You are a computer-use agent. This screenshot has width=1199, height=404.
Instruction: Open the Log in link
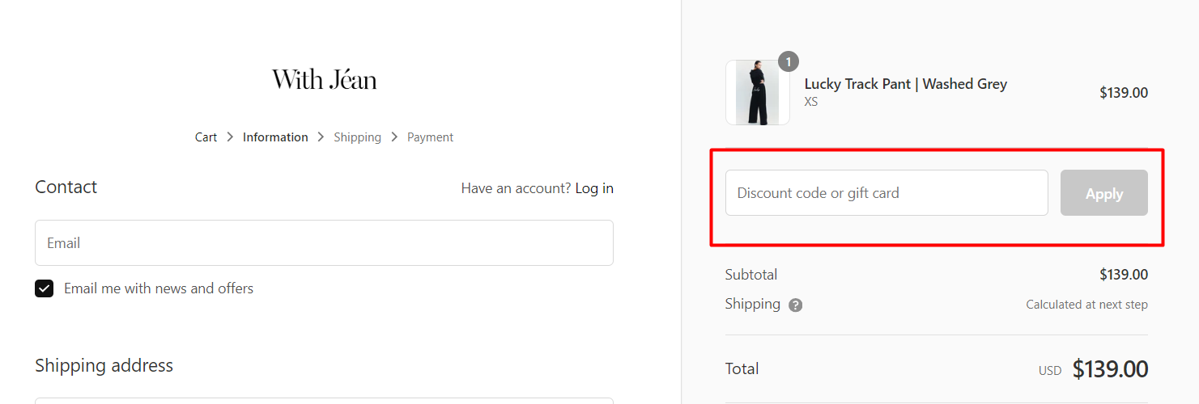click(594, 188)
